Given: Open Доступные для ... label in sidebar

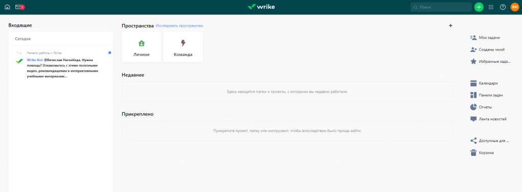Looking at the screenshot, I should (x=494, y=141).
